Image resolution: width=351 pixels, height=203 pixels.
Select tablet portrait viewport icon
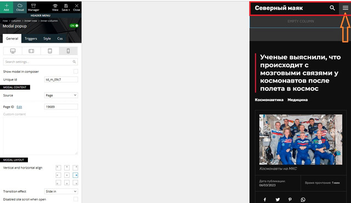[50, 51]
